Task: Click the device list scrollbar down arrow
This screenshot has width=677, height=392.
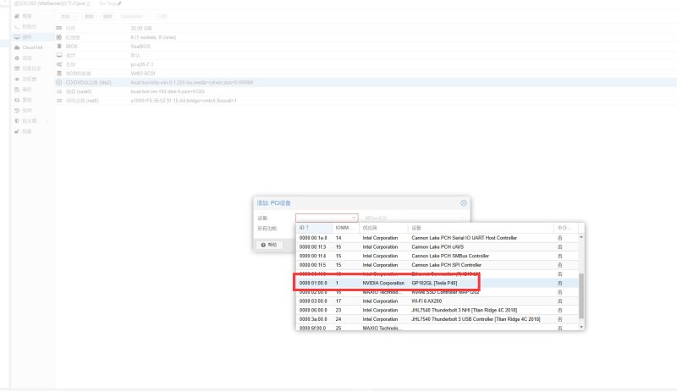Action: [581, 327]
